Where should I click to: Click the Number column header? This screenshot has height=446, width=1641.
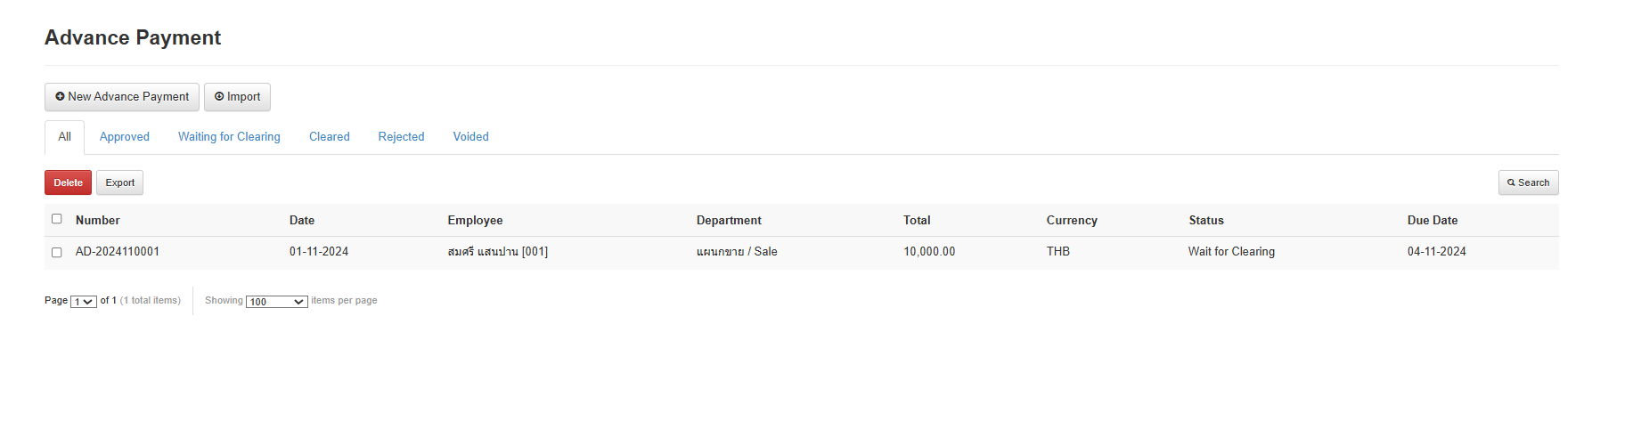pyautogui.click(x=98, y=221)
